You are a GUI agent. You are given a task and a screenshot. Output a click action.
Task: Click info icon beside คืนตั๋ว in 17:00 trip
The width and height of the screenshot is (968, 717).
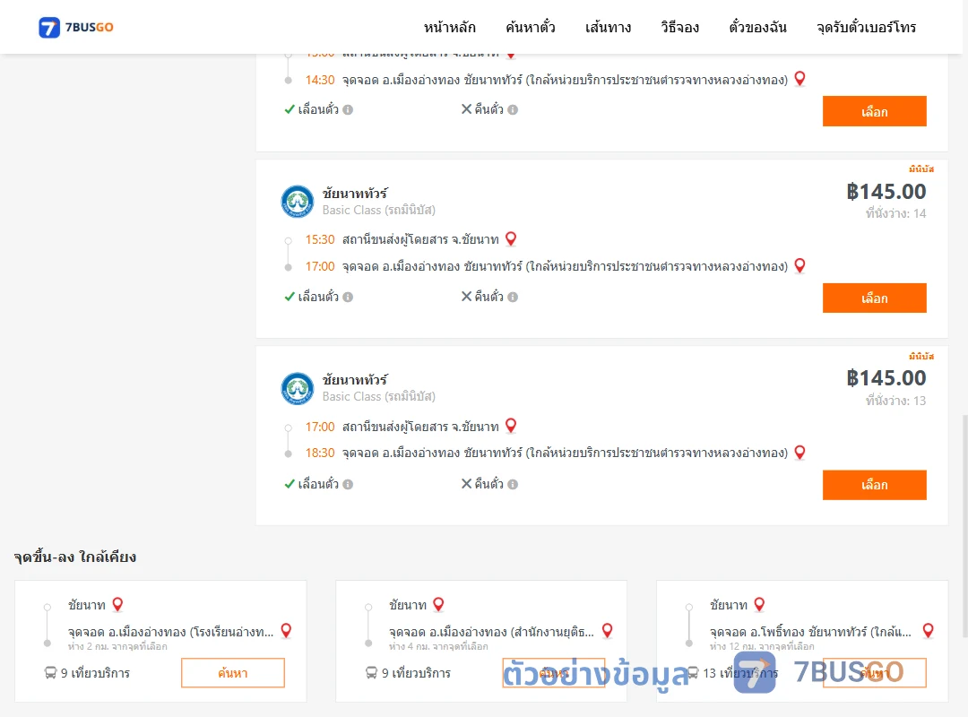pos(513,484)
